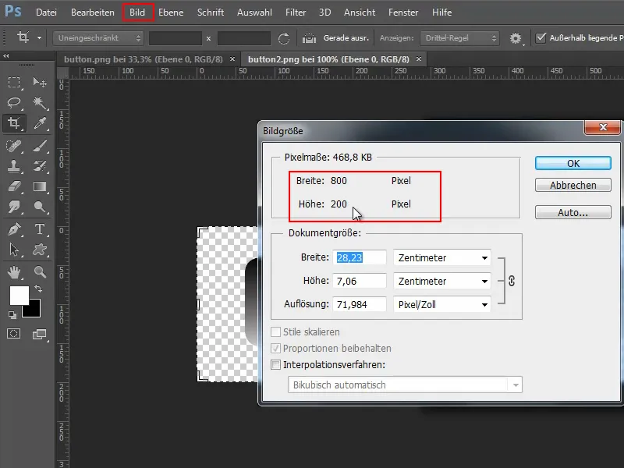This screenshot has width=624, height=468.
Task: Select the Clone Stamp tool
Action: click(14, 165)
